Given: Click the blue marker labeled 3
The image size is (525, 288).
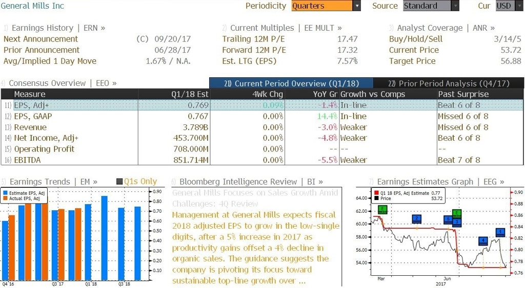Looking at the screenshot, I should (x=457, y=222).
